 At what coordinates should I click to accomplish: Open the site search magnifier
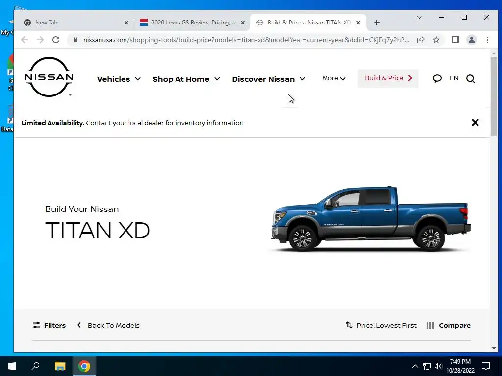tap(470, 79)
